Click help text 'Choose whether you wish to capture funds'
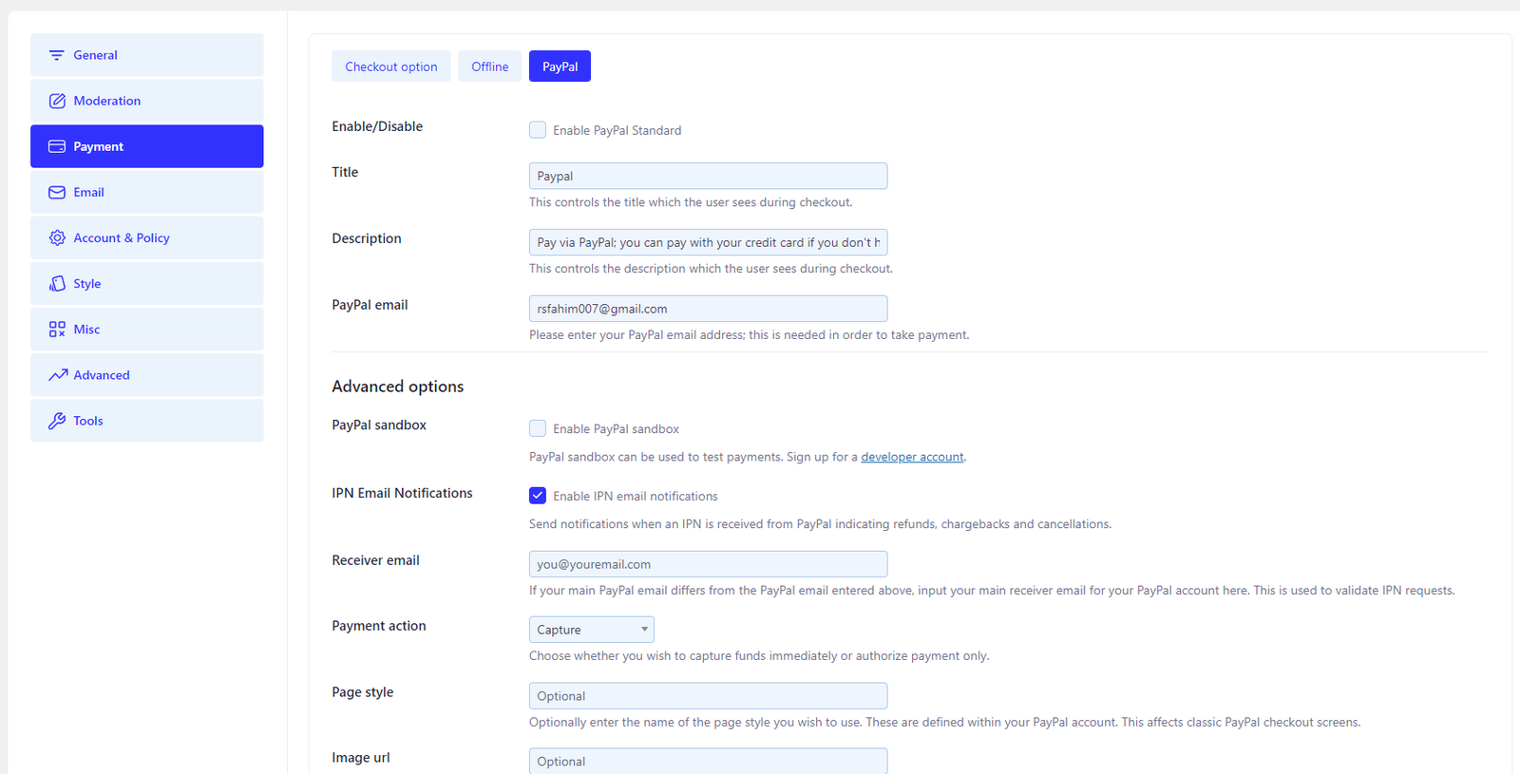Screen dimensions: 1520x774 click(x=759, y=656)
